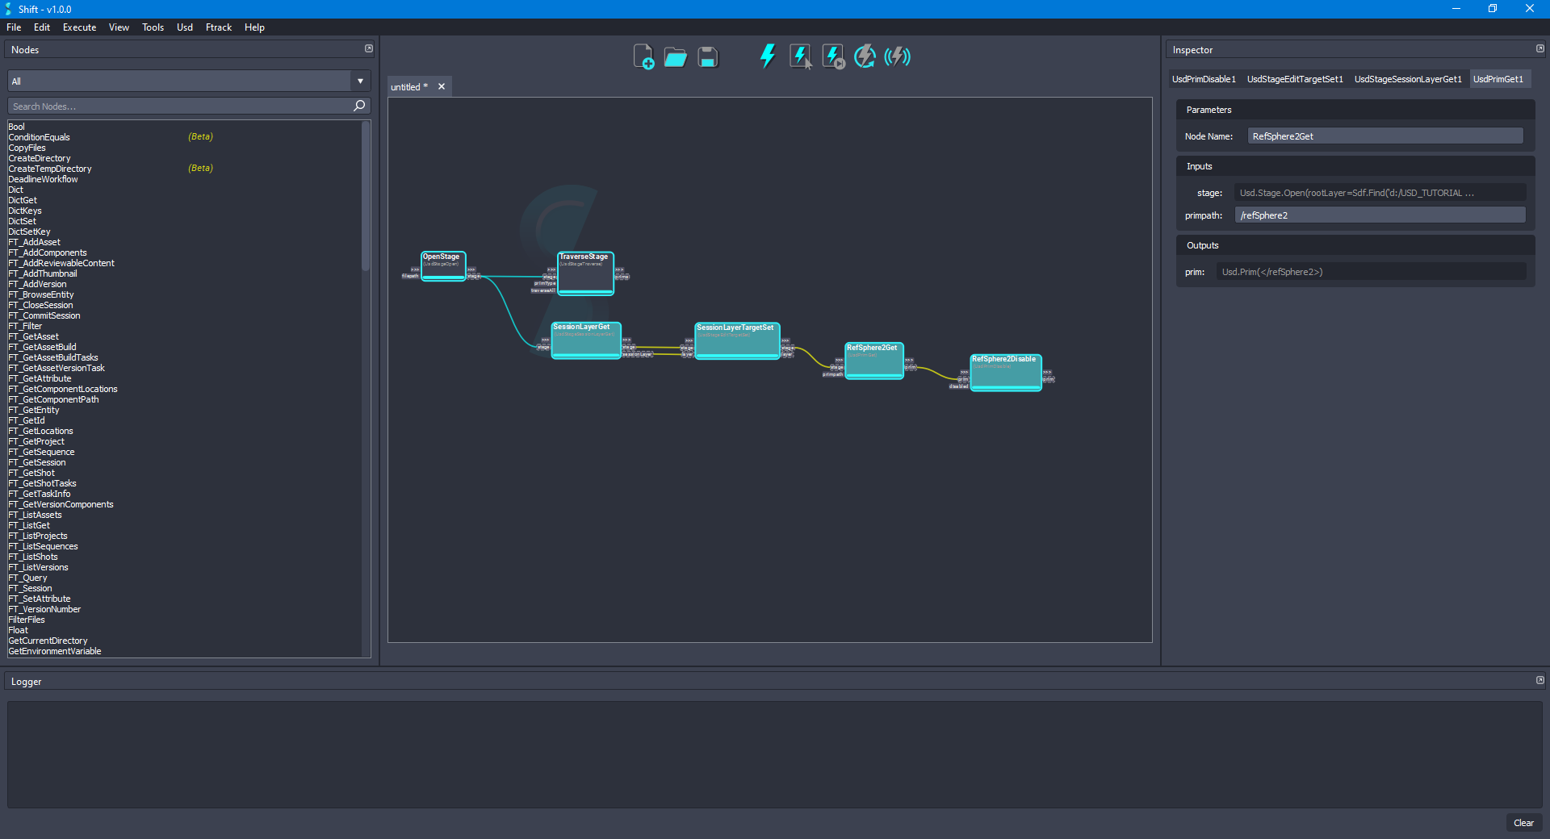Execute graph from selected node icon

coord(832,56)
